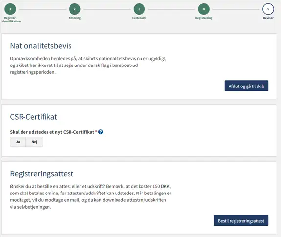The width and height of the screenshot is (281, 237).
Task: Click the Notering step label
Action: click(75, 18)
